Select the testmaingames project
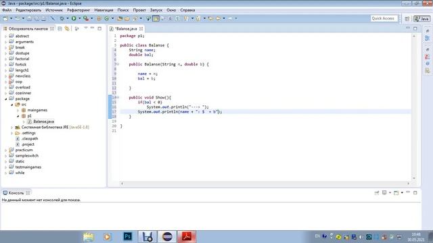Image resolution: width=433 pixels, height=243 pixels. 28,167
